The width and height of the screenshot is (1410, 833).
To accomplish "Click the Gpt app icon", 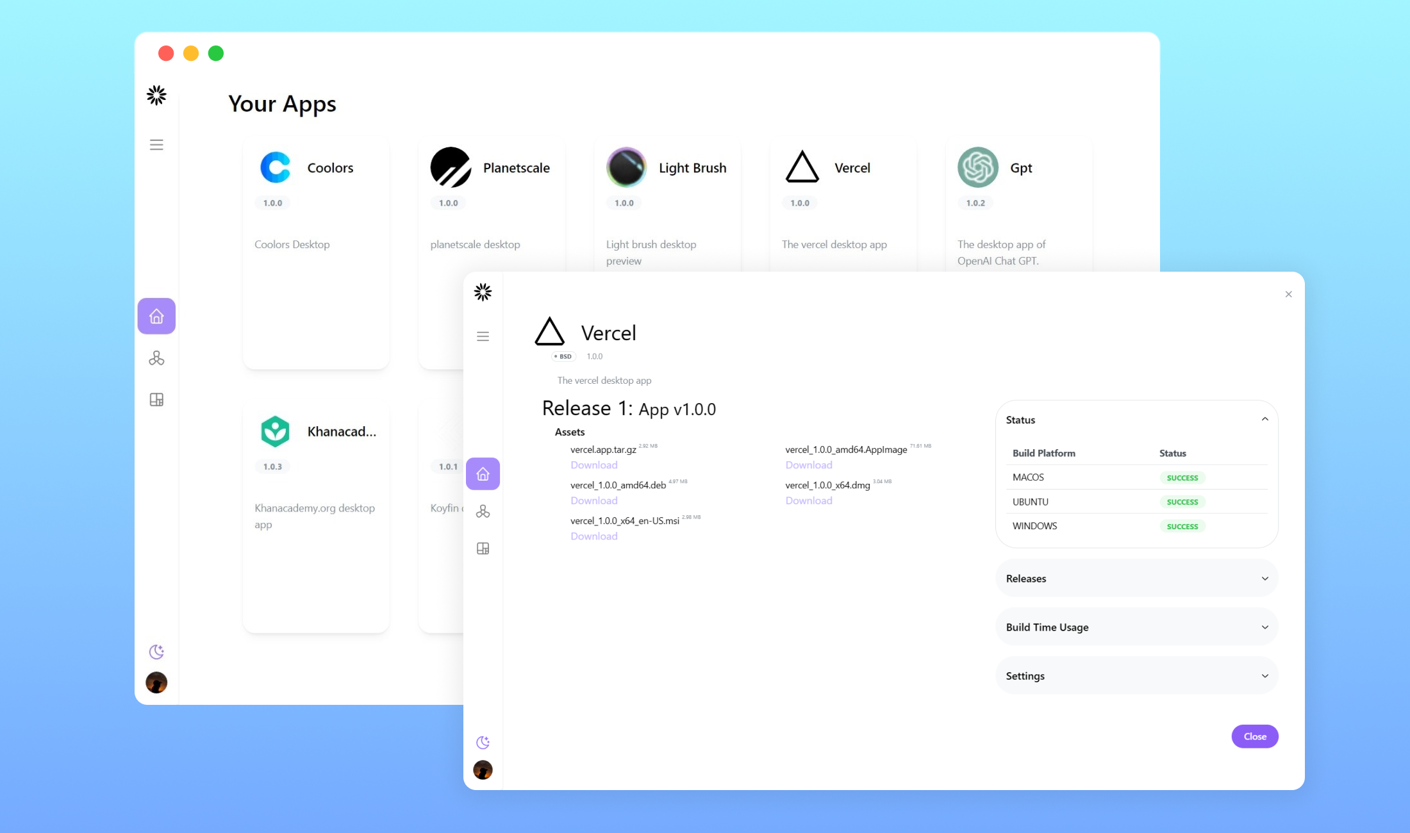I will (977, 167).
